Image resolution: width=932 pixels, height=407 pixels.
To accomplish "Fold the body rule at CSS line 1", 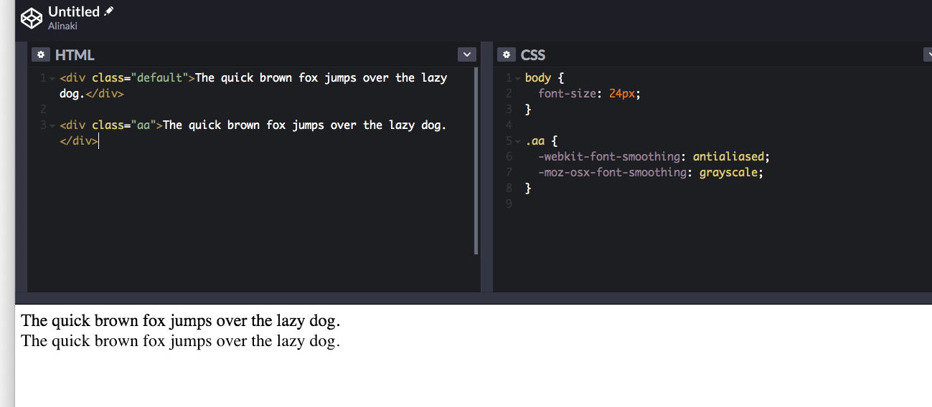I will tap(518, 78).
